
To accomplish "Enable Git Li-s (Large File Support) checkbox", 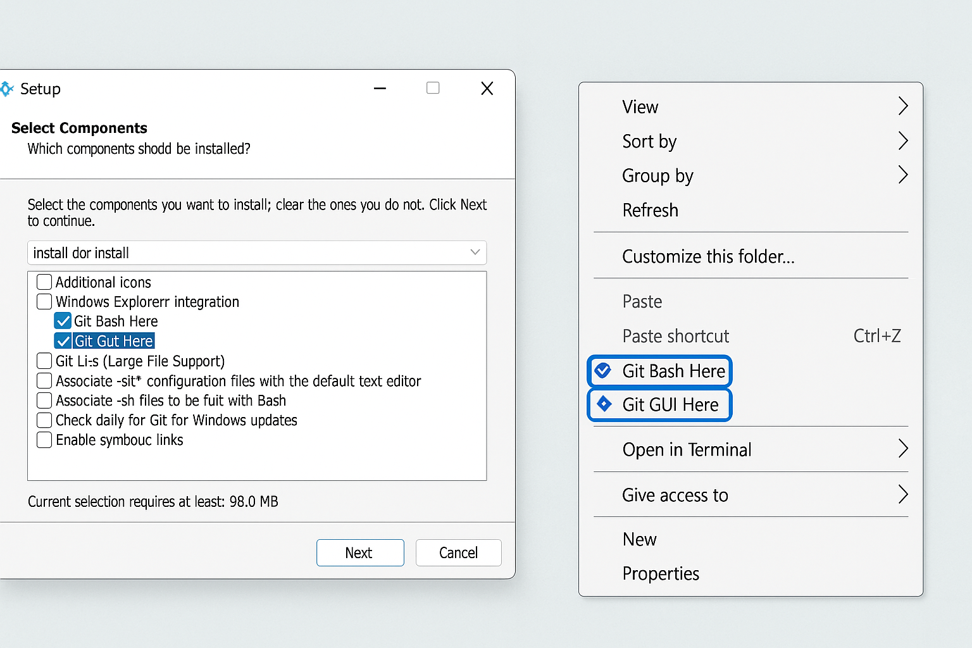I will pos(44,361).
